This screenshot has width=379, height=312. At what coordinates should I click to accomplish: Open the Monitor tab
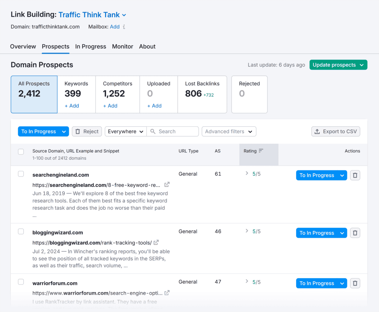coord(123,46)
